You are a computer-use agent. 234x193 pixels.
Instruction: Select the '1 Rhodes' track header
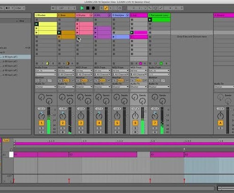46,15
